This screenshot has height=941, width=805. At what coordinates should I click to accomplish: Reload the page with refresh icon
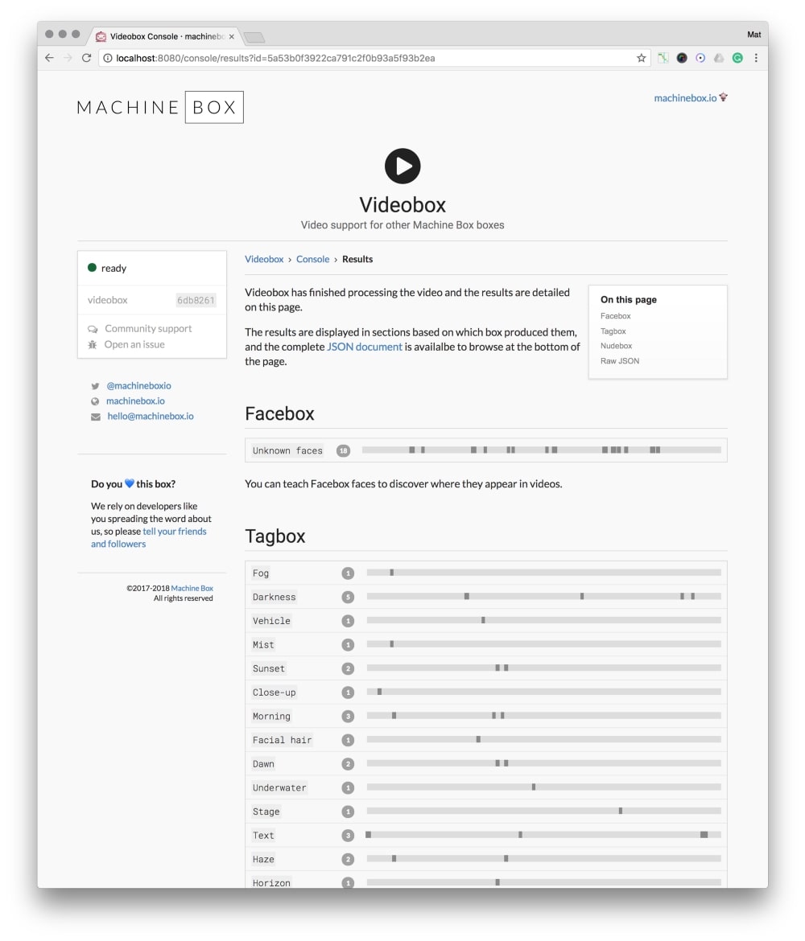click(86, 58)
